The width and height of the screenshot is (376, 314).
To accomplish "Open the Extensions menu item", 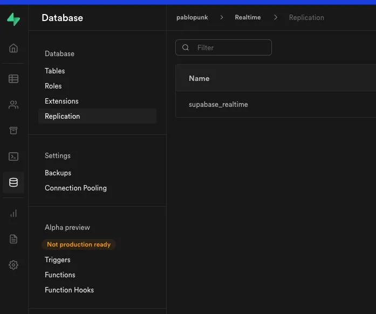I will click(x=61, y=101).
